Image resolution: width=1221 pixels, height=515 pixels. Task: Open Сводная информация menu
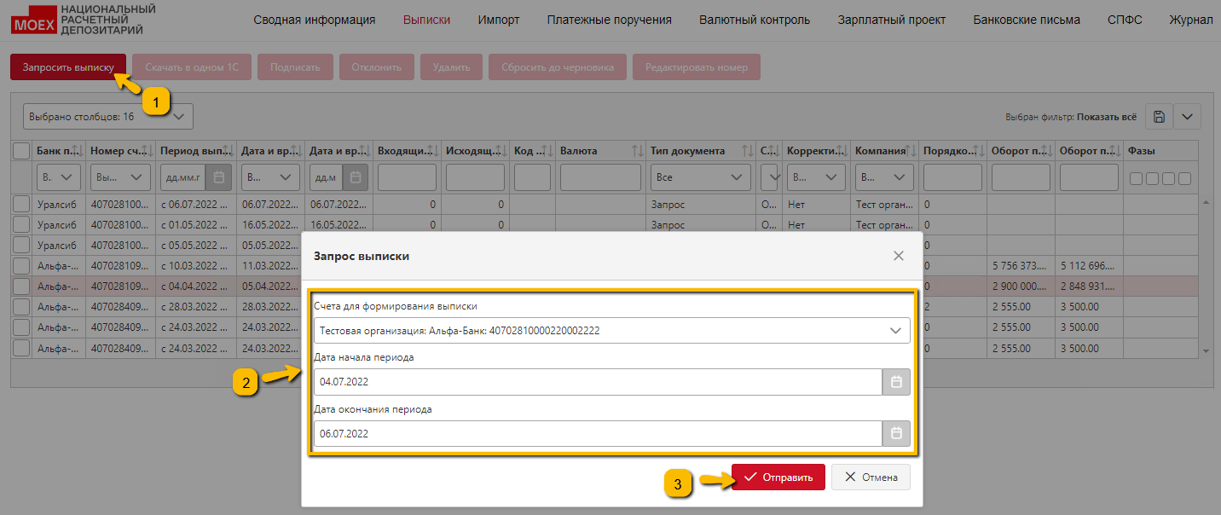coord(315,20)
